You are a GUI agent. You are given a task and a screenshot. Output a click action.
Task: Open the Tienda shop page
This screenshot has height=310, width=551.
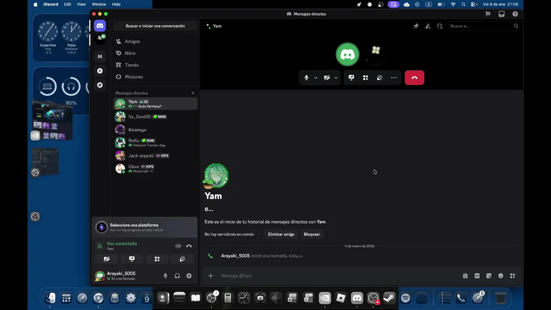pos(155,65)
